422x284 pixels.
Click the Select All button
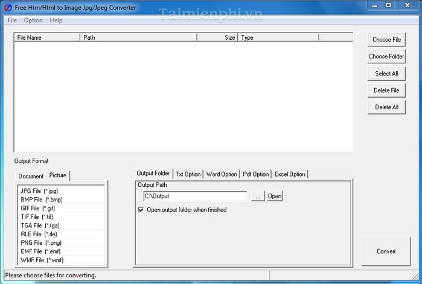pyautogui.click(x=386, y=74)
